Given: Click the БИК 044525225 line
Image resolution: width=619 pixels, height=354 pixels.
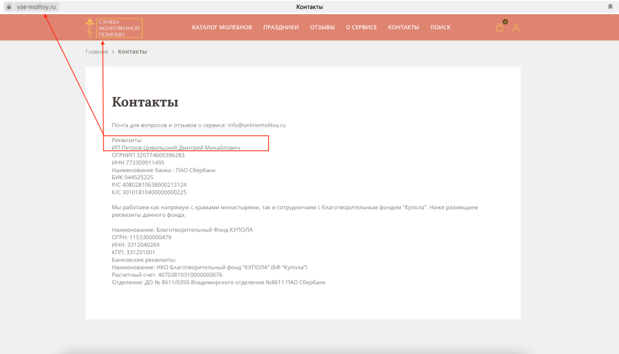Looking at the screenshot, I should pos(132,178).
